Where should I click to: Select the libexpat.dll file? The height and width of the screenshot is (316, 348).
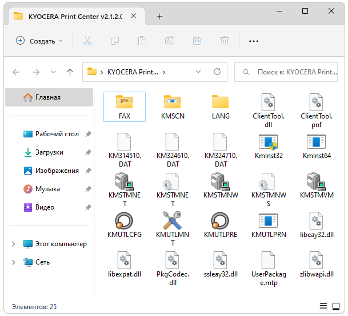click(x=125, y=264)
